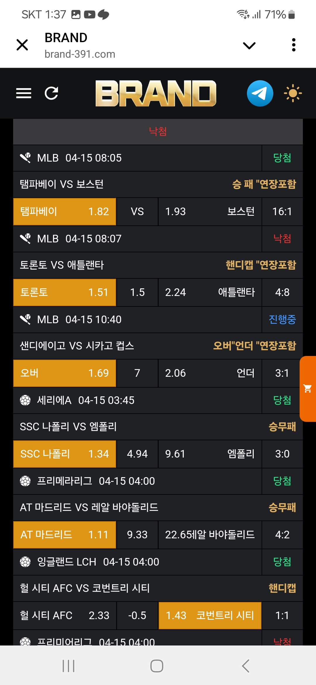Tap the 오버 1.69 over bet

click(x=65, y=373)
